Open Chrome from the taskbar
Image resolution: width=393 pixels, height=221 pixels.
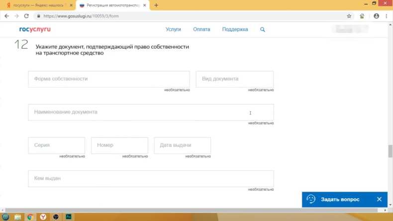click(x=30, y=217)
